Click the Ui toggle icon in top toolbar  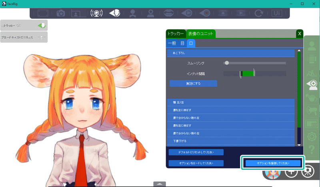pyautogui.click(x=277, y=13)
